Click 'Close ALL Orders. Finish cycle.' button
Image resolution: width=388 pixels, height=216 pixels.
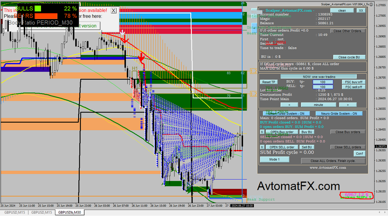pyautogui.click(x=333, y=161)
